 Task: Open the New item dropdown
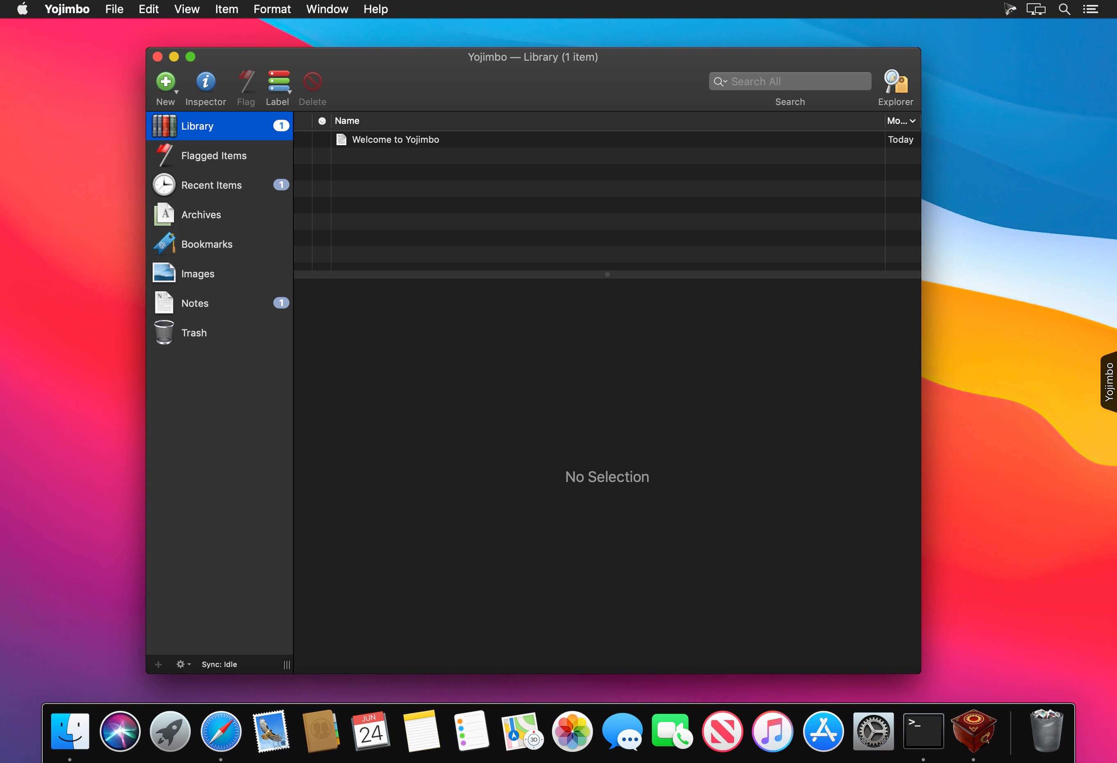[x=176, y=92]
